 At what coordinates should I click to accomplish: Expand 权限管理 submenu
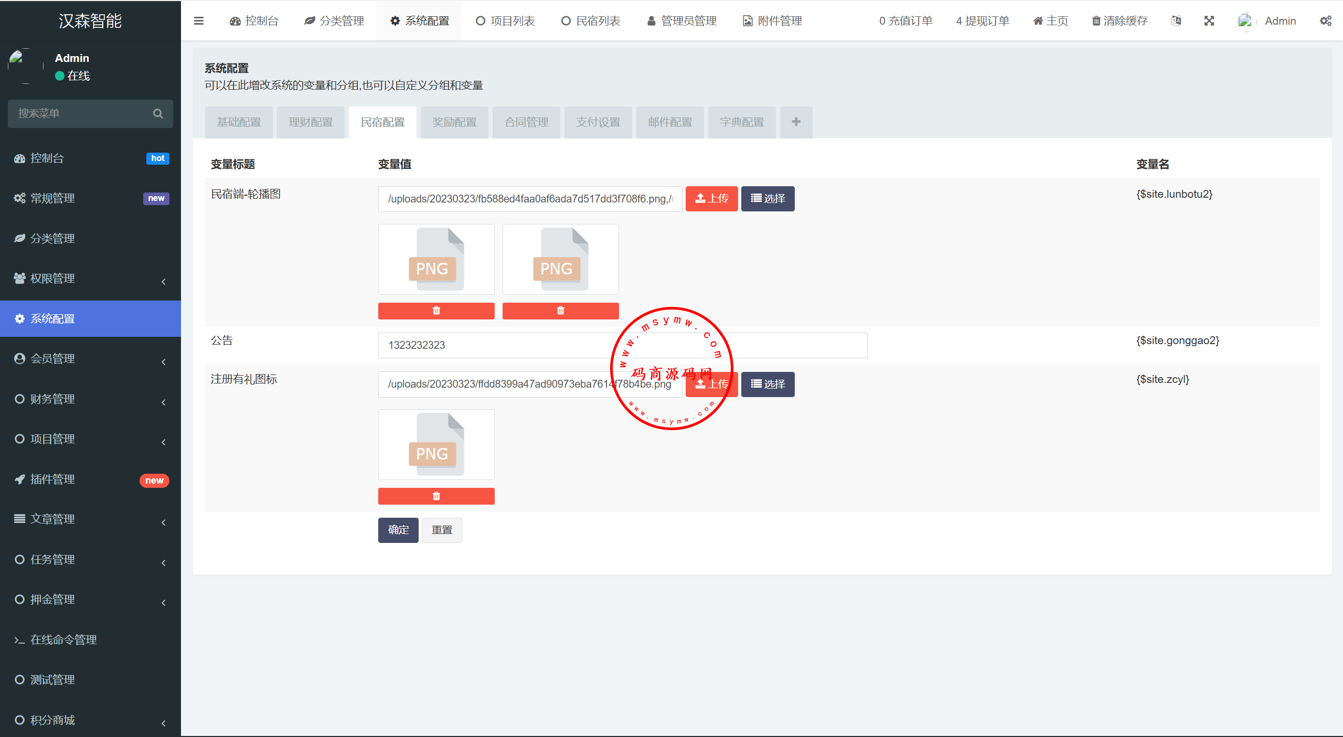point(90,279)
